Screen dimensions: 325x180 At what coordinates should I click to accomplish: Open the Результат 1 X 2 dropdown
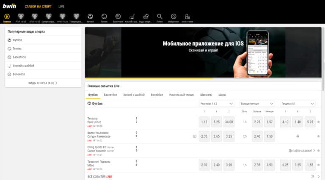point(216,103)
